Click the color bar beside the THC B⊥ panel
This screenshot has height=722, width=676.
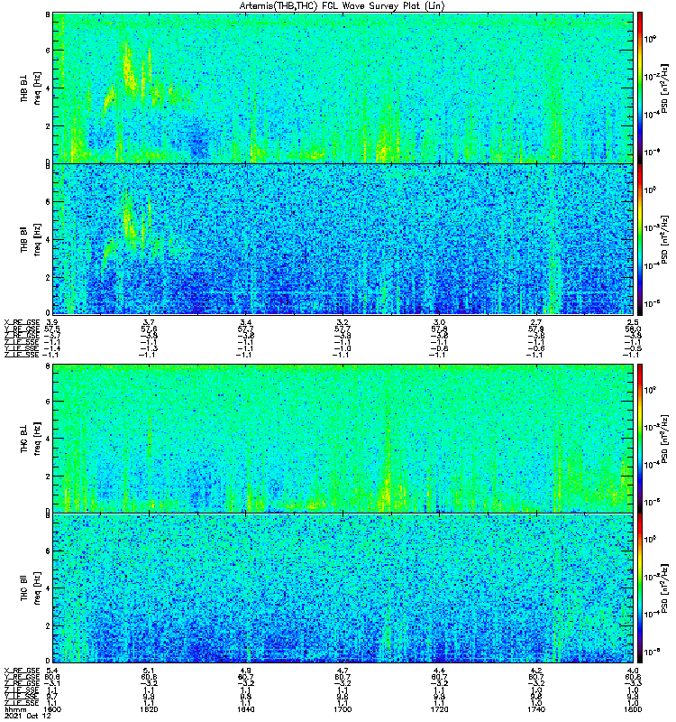[x=640, y=439]
